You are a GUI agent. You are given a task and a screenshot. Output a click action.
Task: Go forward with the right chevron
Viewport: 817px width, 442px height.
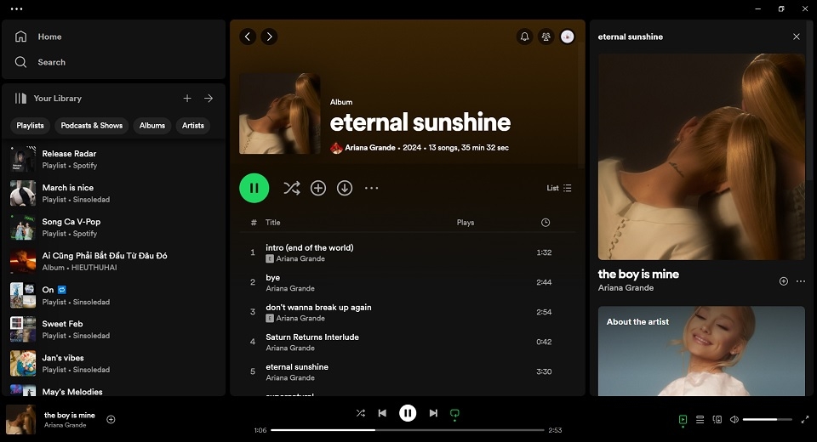click(x=269, y=37)
